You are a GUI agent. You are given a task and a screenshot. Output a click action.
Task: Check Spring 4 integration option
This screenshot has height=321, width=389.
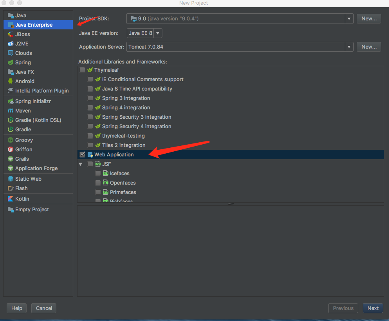90,107
